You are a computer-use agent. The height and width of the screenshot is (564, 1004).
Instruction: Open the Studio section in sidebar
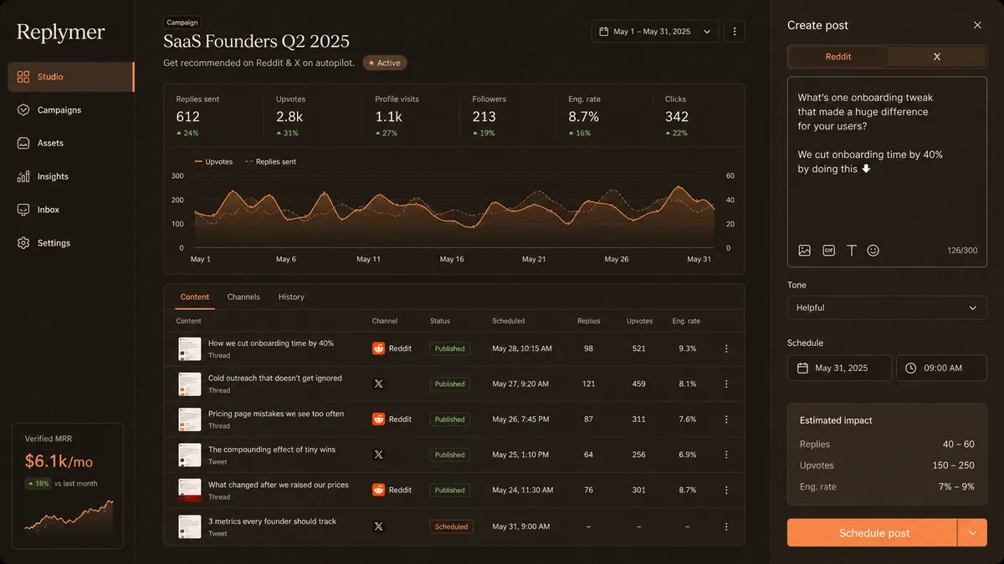(x=71, y=77)
